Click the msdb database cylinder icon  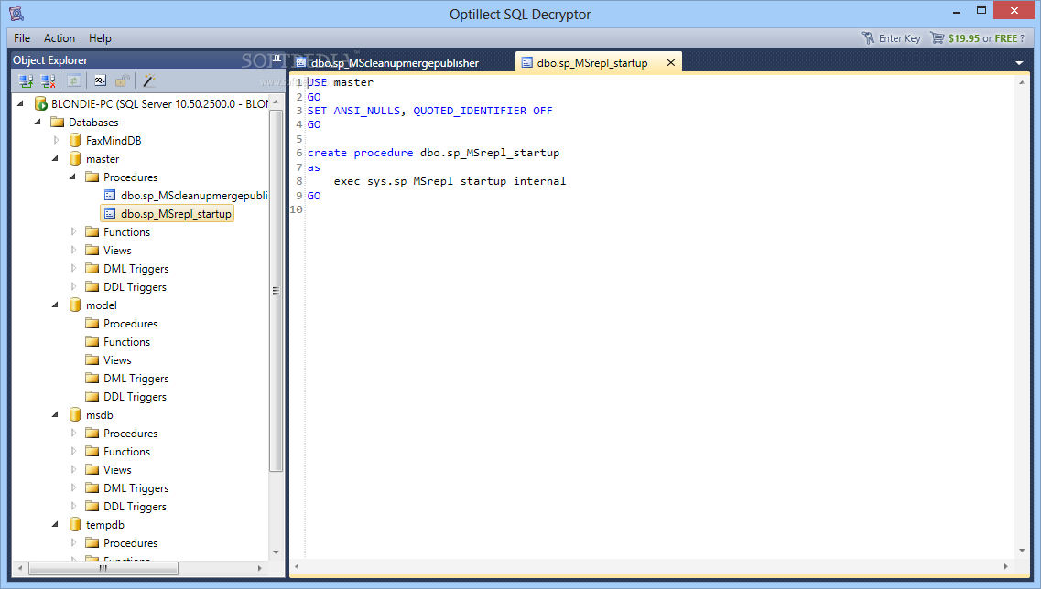pyautogui.click(x=75, y=415)
